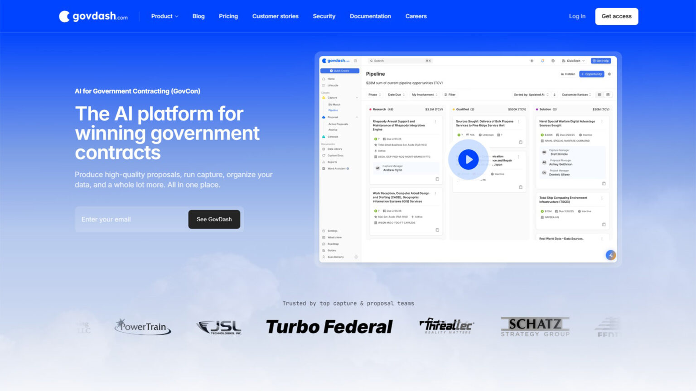Open the Customer stories menu item
This screenshot has width=696, height=391.
coord(275,16)
